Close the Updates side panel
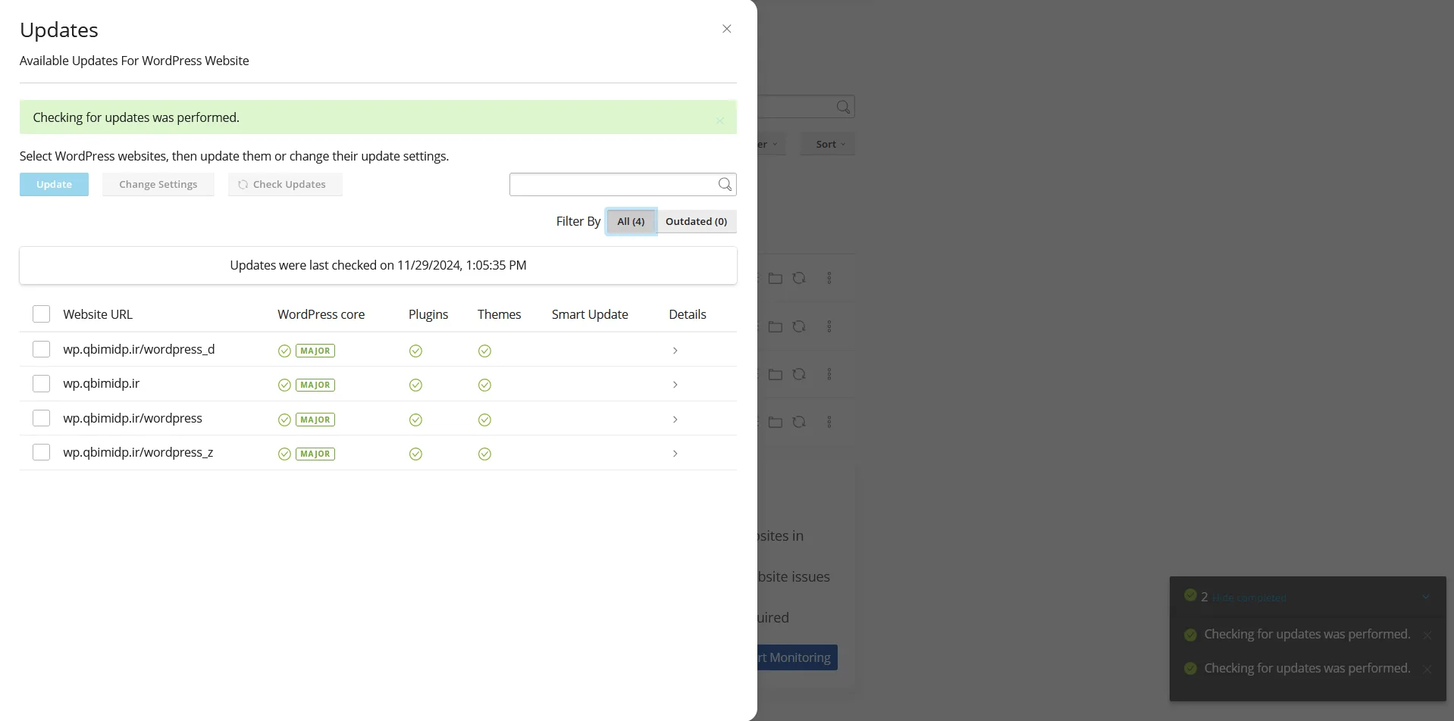The image size is (1454, 721). click(x=726, y=29)
